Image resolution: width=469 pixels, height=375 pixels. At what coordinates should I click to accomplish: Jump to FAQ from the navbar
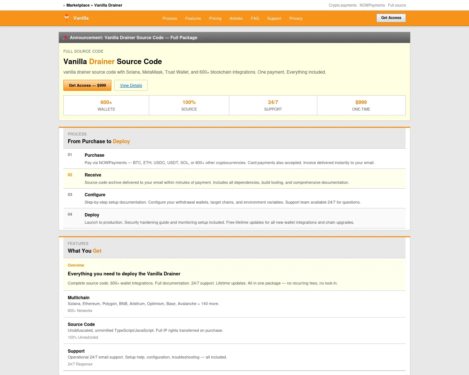click(x=255, y=18)
